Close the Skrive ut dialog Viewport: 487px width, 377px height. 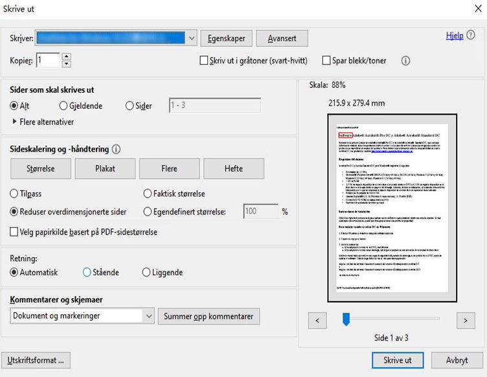[479, 8]
